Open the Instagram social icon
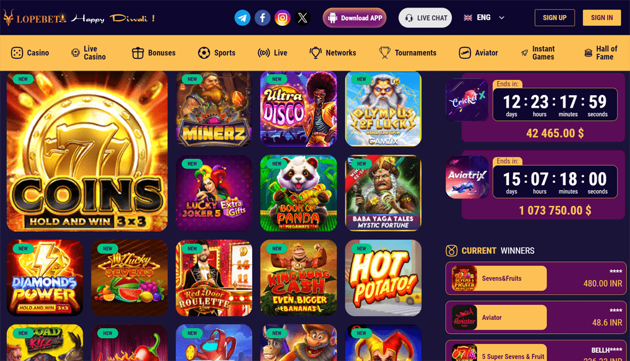The width and height of the screenshot is (630, 361). pos(282,18)
